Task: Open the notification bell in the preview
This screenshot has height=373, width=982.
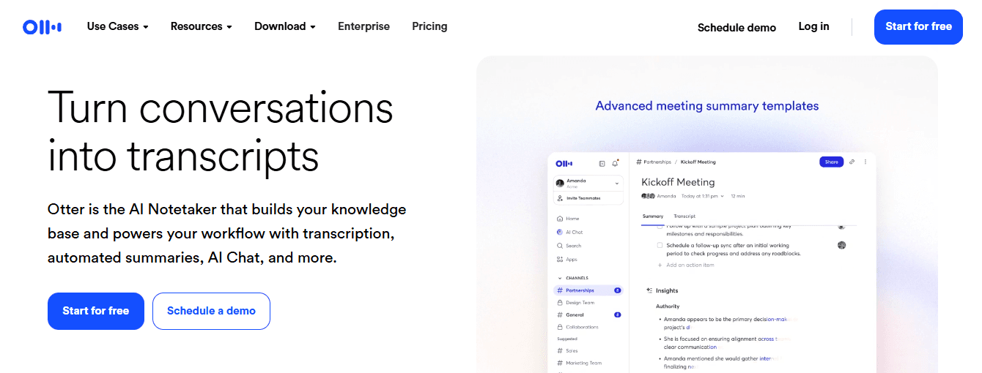Action: [616, 163]
